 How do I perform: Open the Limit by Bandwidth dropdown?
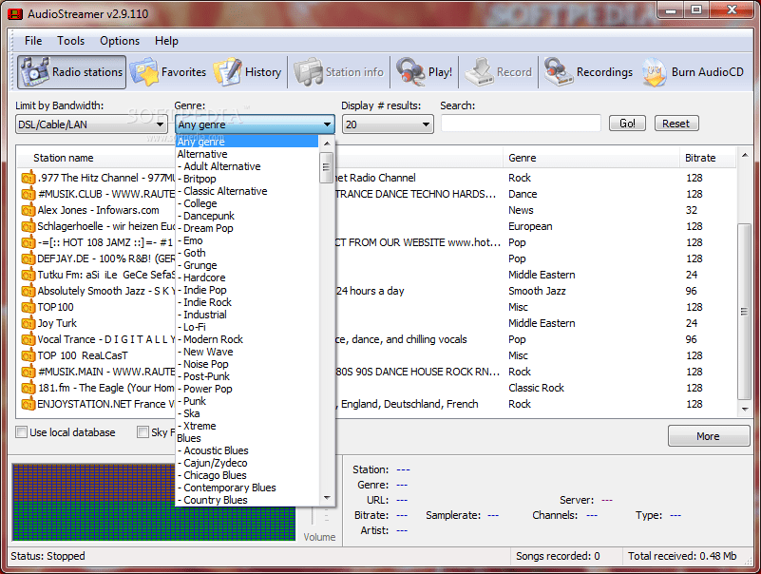tap(90, 124)
